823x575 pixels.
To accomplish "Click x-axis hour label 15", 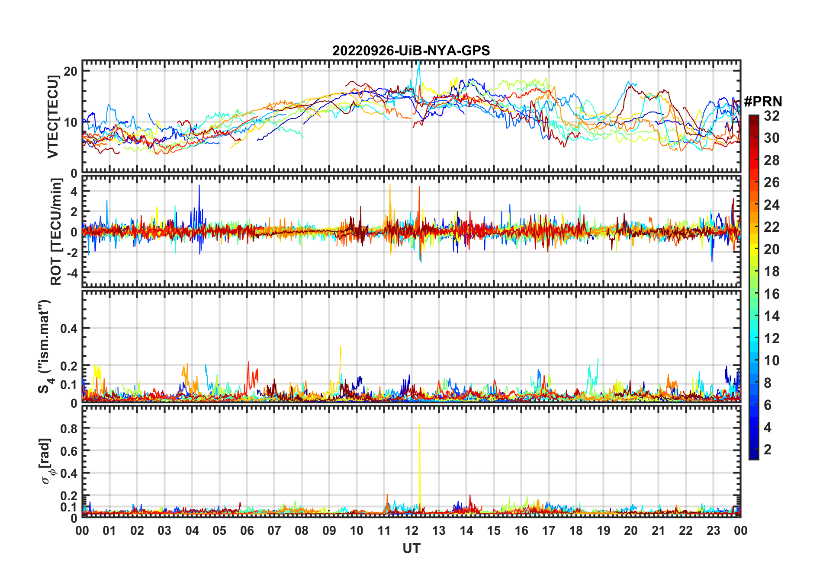I will click(x=494, y=531).
